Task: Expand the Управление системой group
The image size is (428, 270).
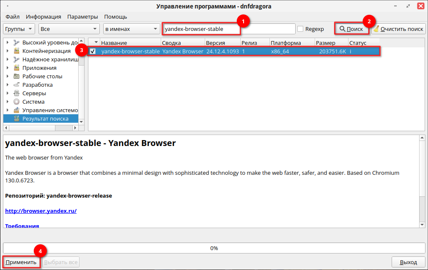Action: pyautogui.click(x=8, y=110)
